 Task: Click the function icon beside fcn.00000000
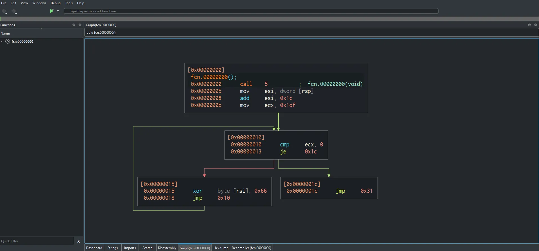(8, 41)
